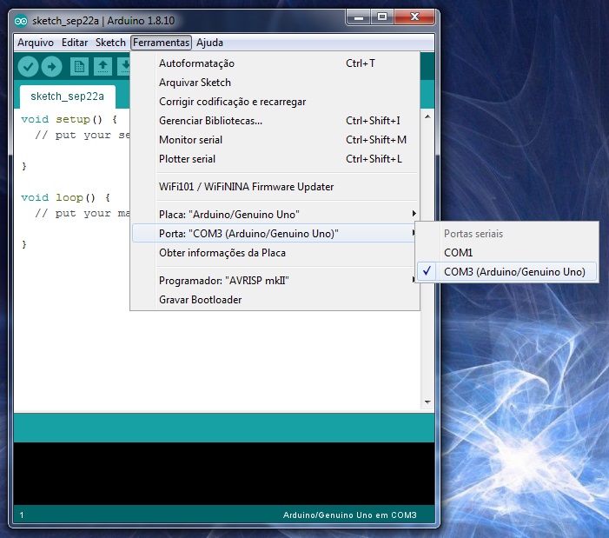The height and width of the screenshot is (538, 609).
Task: Choose Gravar Bootloader menu entry
Action: [x=200, y=300]
